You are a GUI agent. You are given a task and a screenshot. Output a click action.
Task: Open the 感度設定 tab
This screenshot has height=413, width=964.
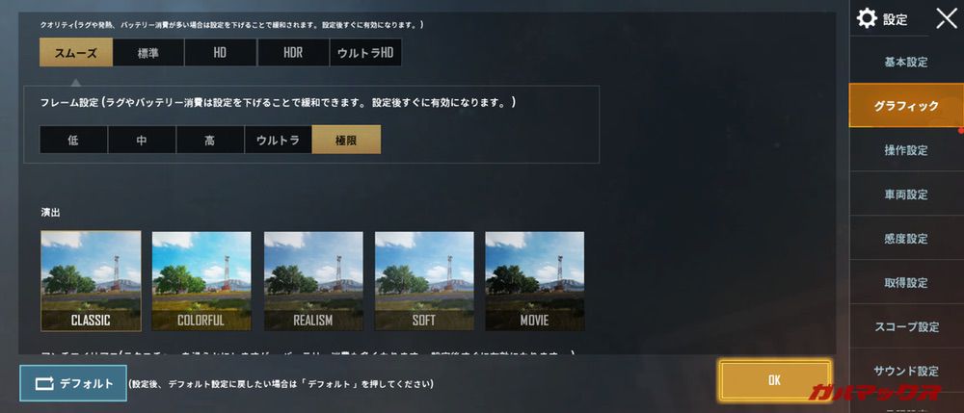point(906,239)
